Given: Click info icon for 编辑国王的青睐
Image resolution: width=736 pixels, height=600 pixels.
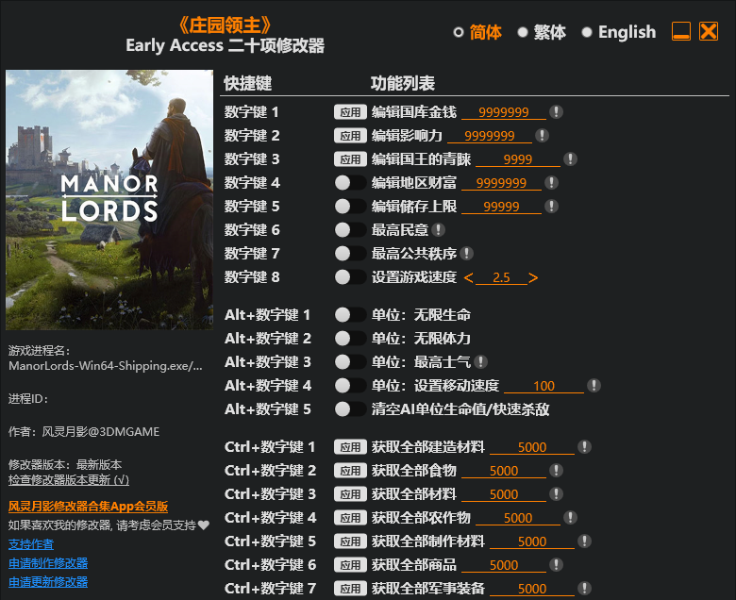Looking at the screenshot, I should (x=571, y=159).
